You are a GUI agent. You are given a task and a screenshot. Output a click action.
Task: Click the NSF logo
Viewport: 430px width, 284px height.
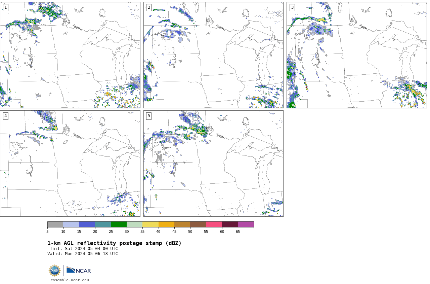click(55, 271)
